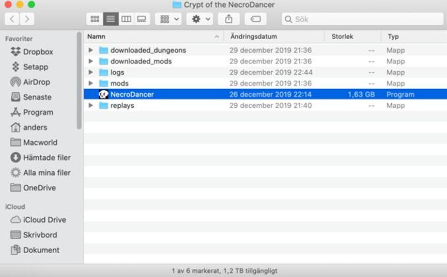This screenshot has width=447, height=277.
Task: Open Hämtade filer in sidebar
Action: [47, 157]
